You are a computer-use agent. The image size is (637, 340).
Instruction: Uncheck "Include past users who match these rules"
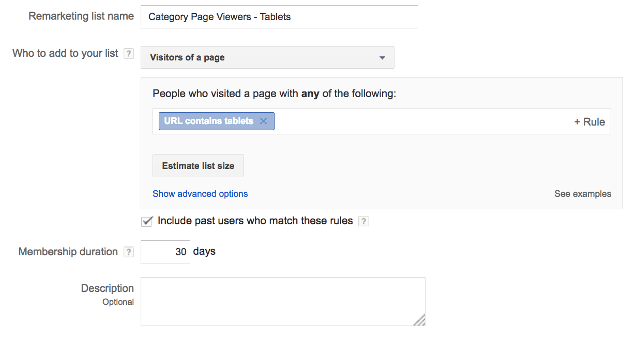tap(147, 221)
